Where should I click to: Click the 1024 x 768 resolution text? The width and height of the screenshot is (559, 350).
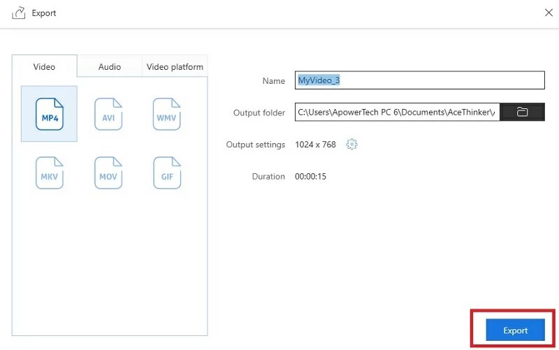point(316,145)
